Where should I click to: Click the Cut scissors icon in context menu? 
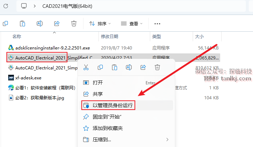pyautogui.click(x=86, y=67)
